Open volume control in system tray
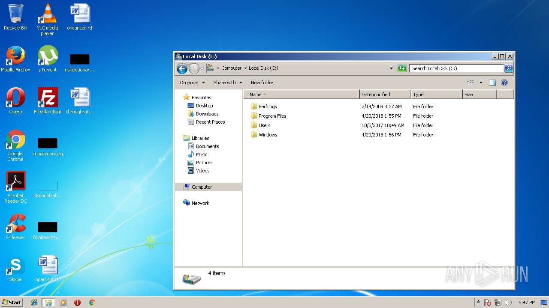 pyautogui.click(x=508, y=302)
